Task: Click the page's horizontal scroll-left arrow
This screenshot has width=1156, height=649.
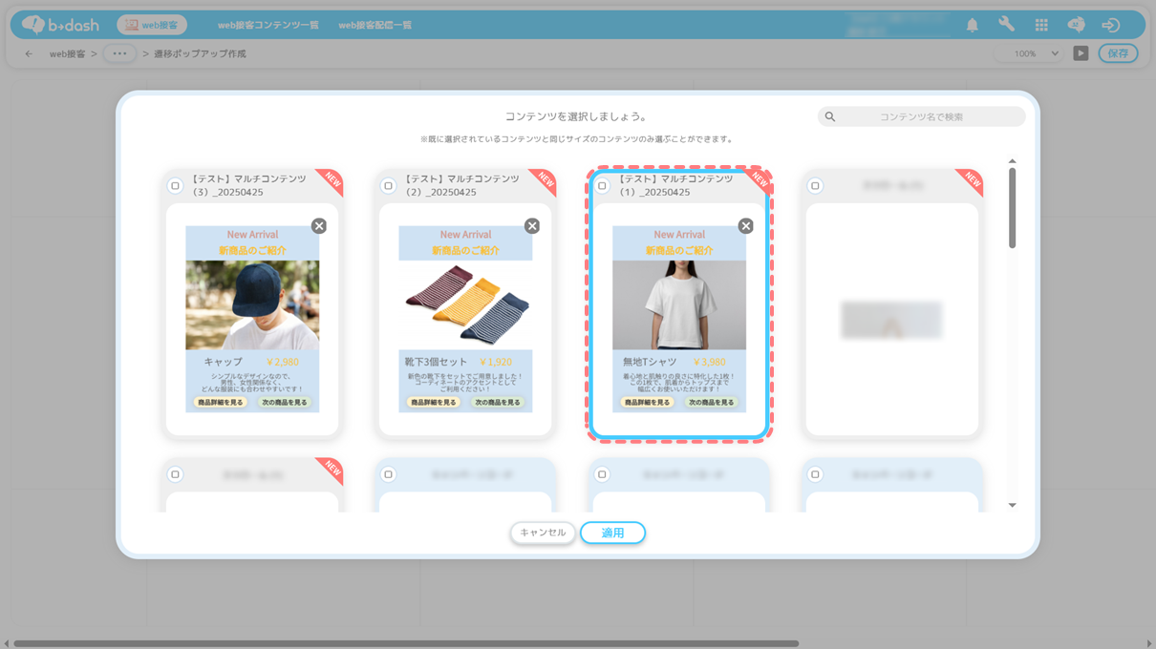Action: click(x=6, y=643)
